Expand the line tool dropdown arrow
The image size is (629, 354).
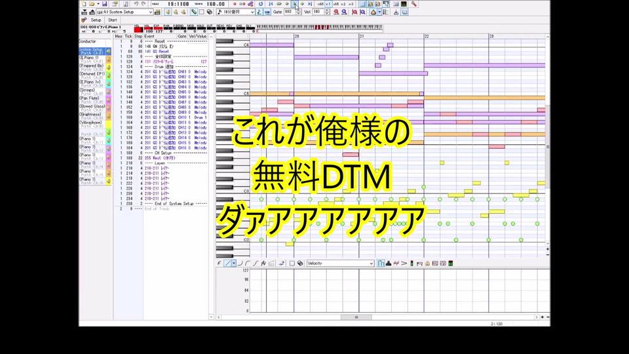233,264
